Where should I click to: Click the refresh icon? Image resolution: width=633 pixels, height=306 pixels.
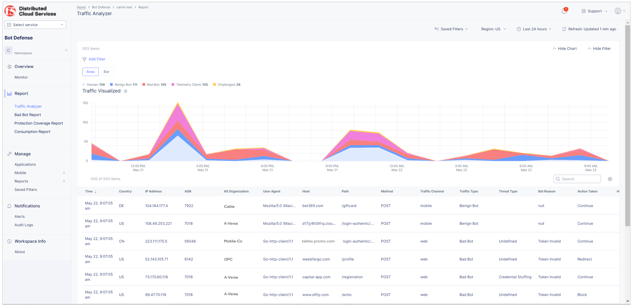pyautogui.click(x=564, y=29)
